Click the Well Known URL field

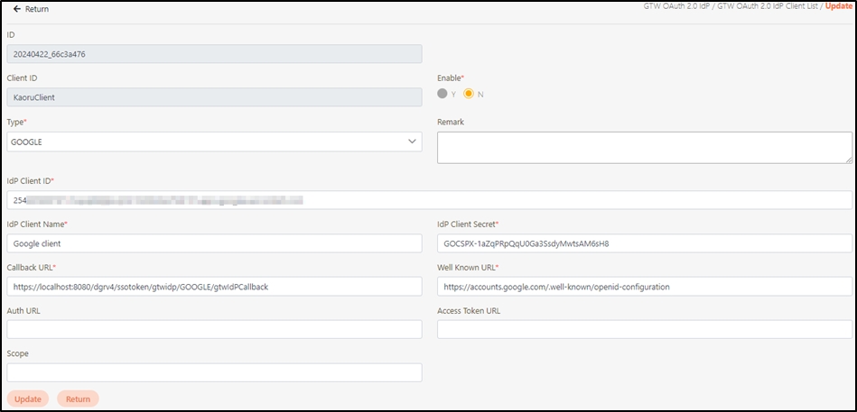tap(644, 287)
